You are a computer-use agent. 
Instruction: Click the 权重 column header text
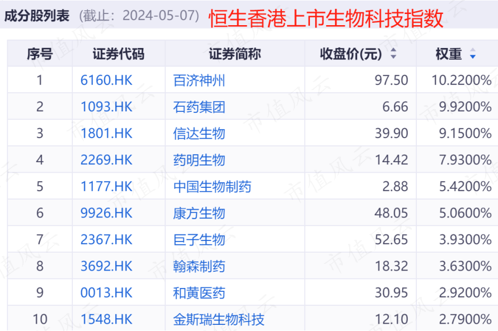(448, 54)
